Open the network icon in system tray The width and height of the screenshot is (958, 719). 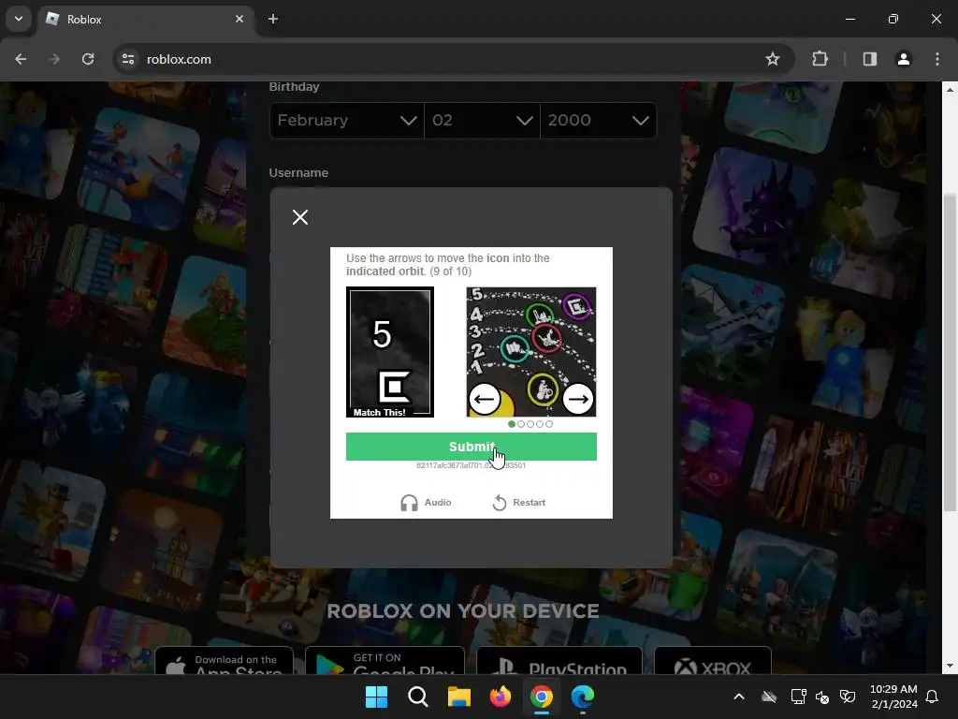pos(799,697)
